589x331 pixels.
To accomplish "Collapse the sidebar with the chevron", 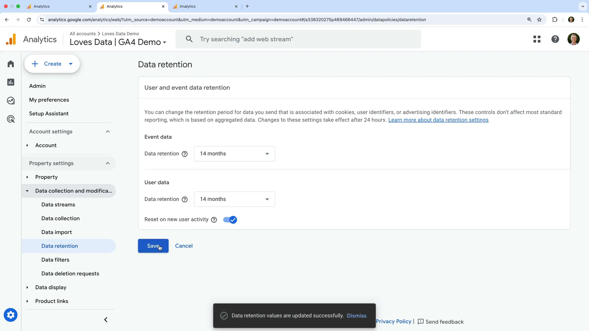I will 106,320.
